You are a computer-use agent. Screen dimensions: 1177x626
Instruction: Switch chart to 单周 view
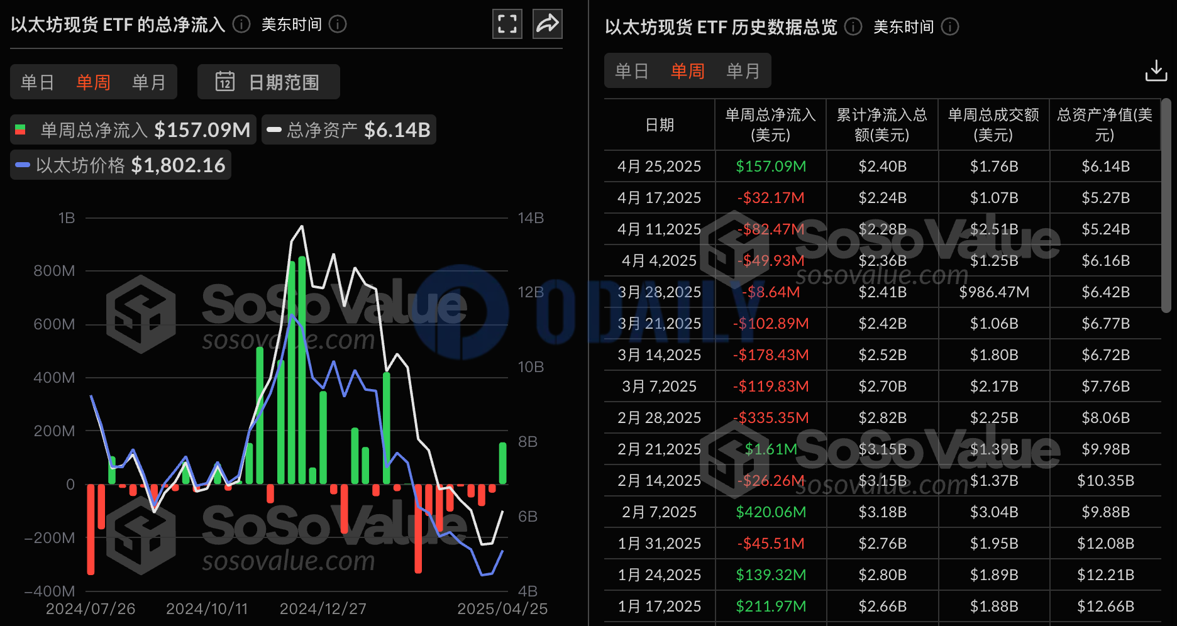(x=93, y=82)
